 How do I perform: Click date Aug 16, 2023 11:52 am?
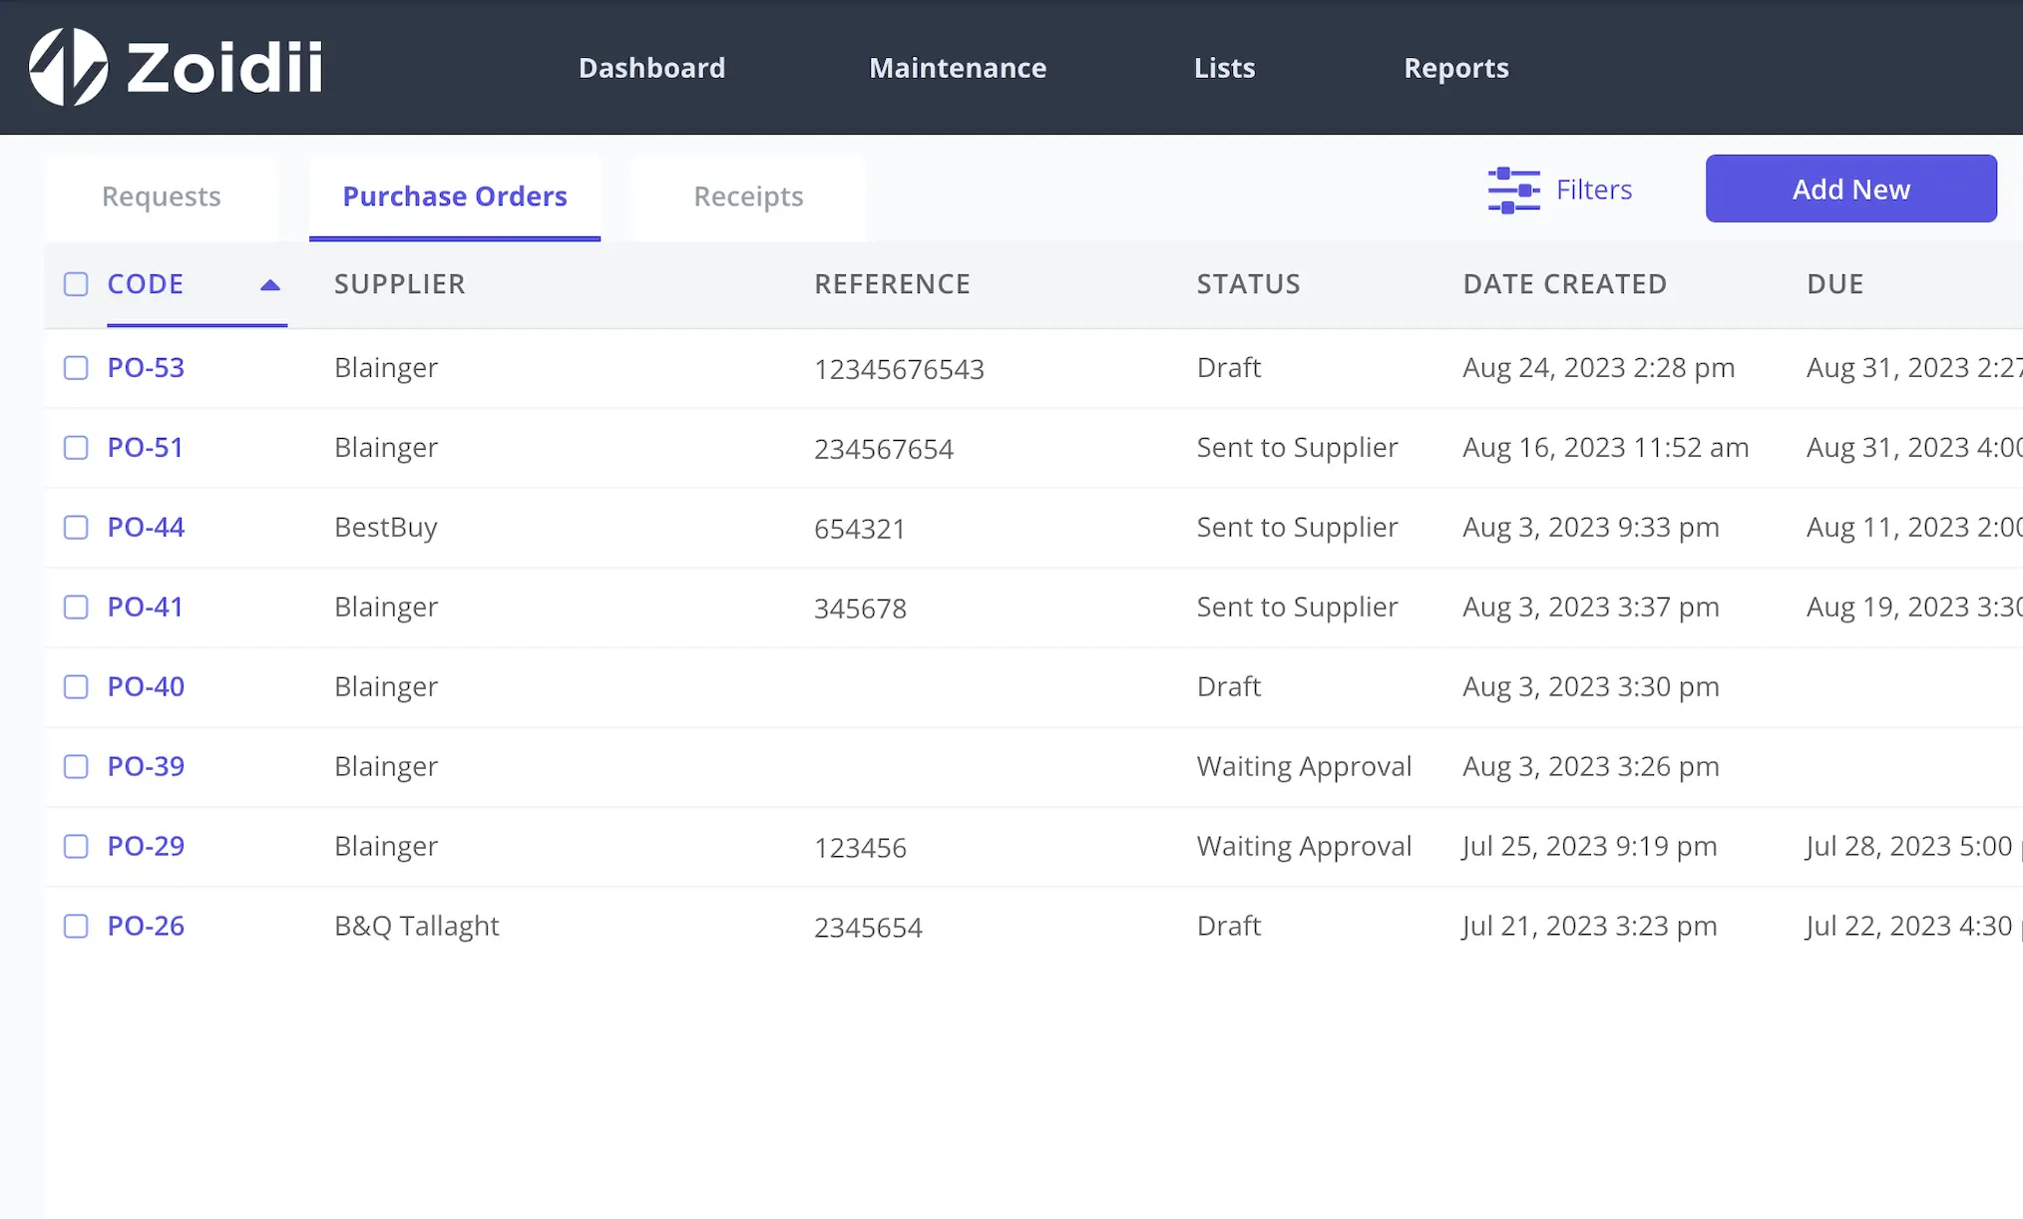pyautogui.click(x=1606, y=448)
